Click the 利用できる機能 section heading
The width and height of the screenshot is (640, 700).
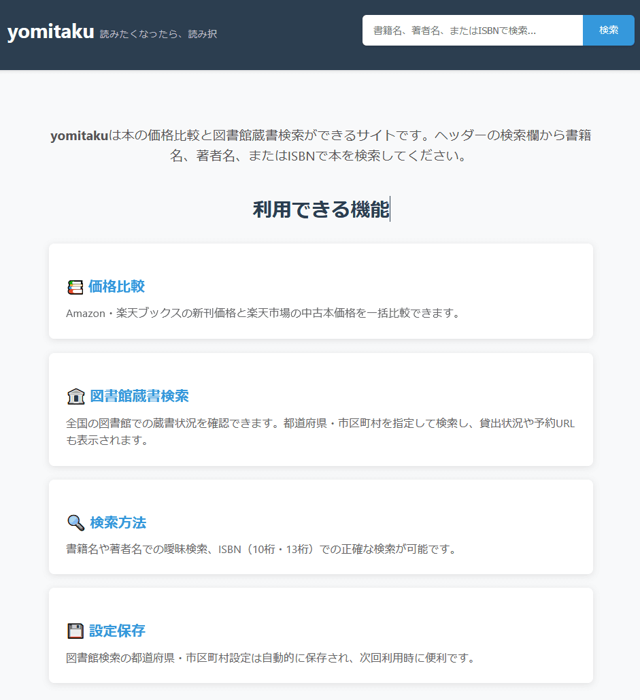[320, 210]
